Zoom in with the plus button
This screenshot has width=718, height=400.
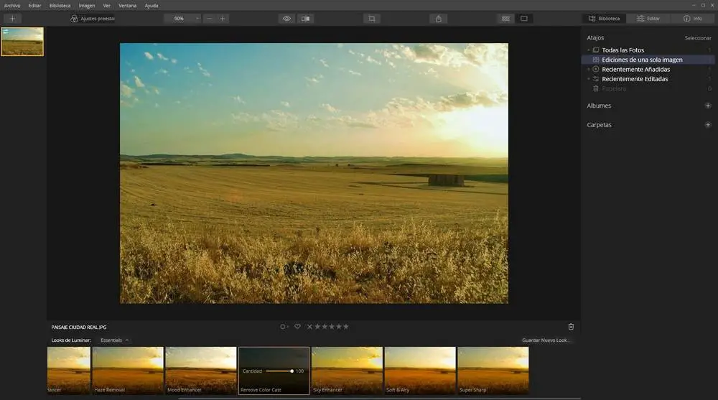click(x=223, y=19)
